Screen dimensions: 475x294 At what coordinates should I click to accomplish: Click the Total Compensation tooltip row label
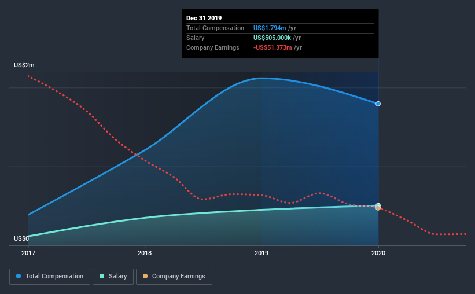(x=215, y=28)
